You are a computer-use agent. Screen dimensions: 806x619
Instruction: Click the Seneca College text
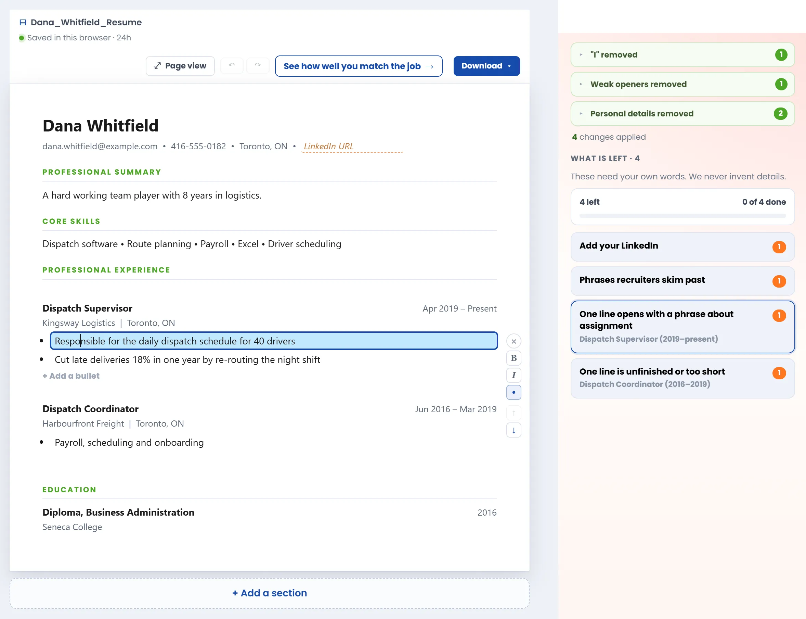(72, 527)
